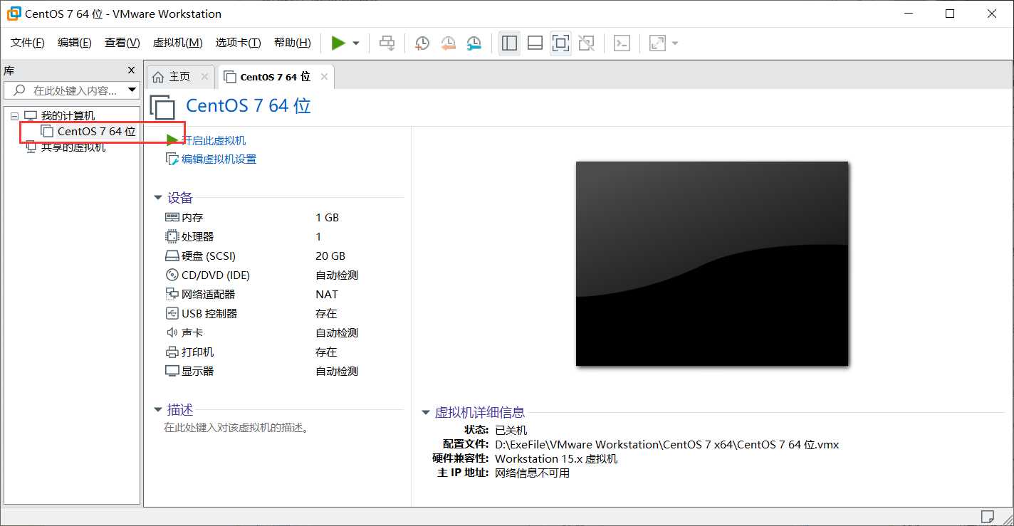Click the .vmx configuration file path
The image size is (1014, 526).
click(x=667, y=444)
